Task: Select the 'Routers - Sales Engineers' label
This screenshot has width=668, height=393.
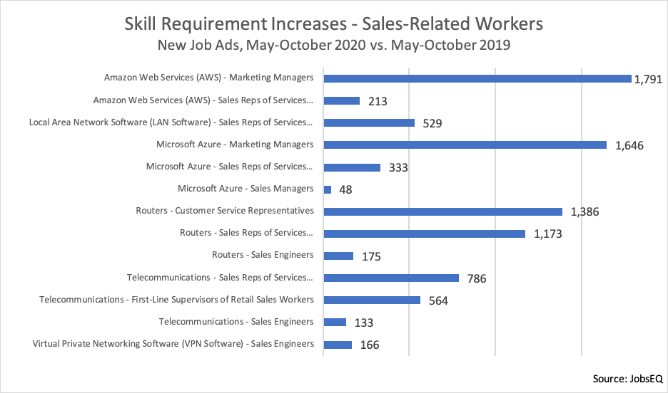Action: click(x=263, y=255)
